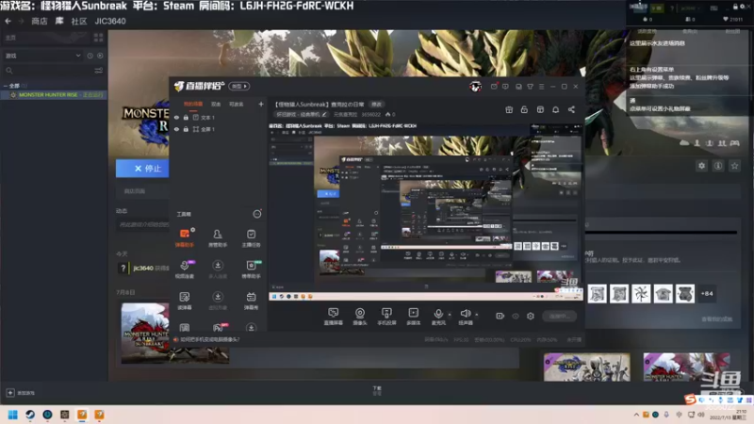Screen dimensions: 754x424
Task: Click the bell notification icon in streaming app
Action: click(x=555, y=109)
